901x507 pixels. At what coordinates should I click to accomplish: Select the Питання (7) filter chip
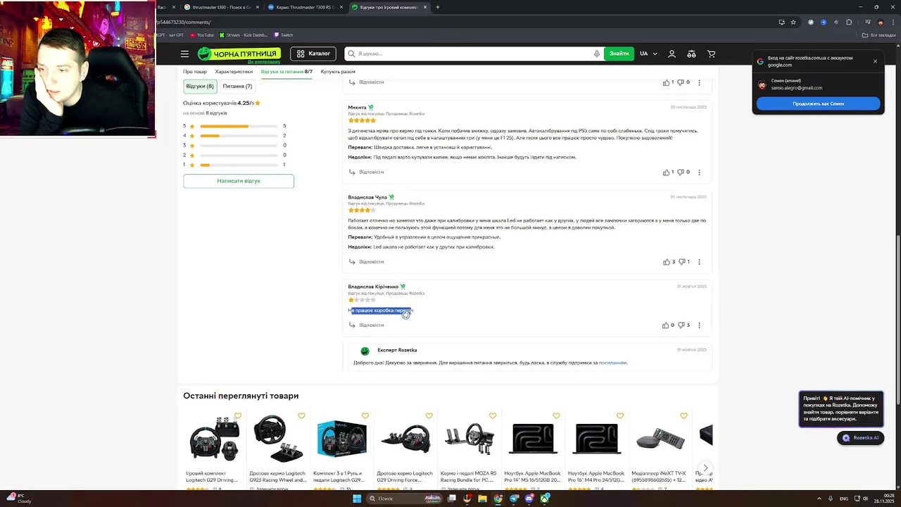coord(237,86)
